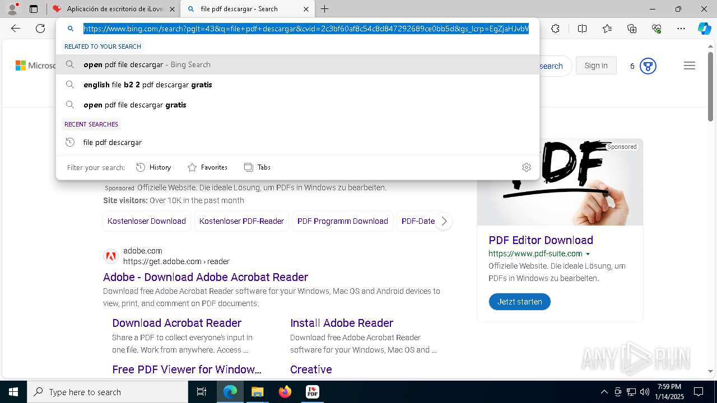
Task: Open Free PDF Viewer for Windows sublink
Action: pyautogui.click(x=187, y=369)
